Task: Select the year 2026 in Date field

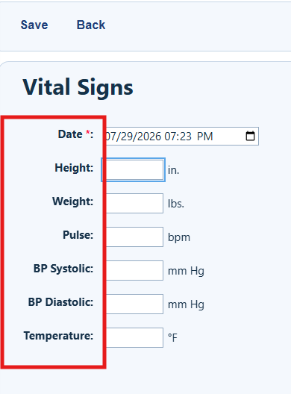Action: 149,137
